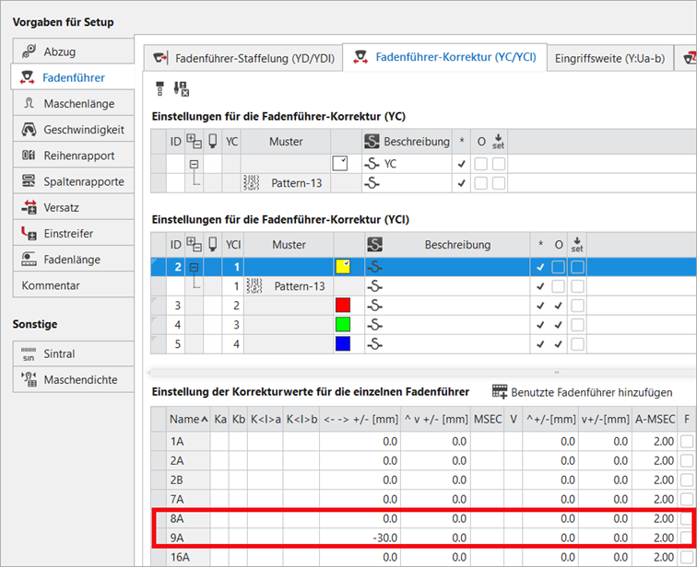Click expand-all icon in YCI table header
The height and width of the screenshot is (567, 697).
(194, 245)
